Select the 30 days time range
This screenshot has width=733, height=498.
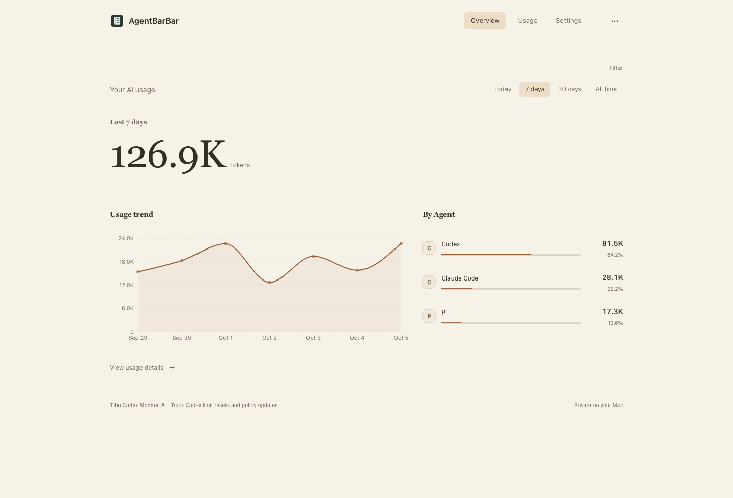(x=570, y=89)
